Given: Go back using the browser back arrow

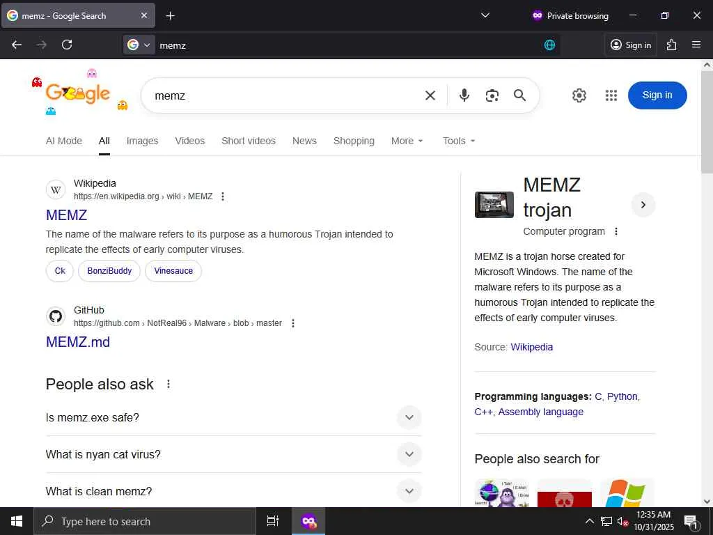Looking at the screenshot, I should [17, 45].
